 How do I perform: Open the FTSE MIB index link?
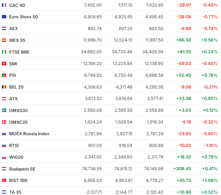[x=19, y=52]
